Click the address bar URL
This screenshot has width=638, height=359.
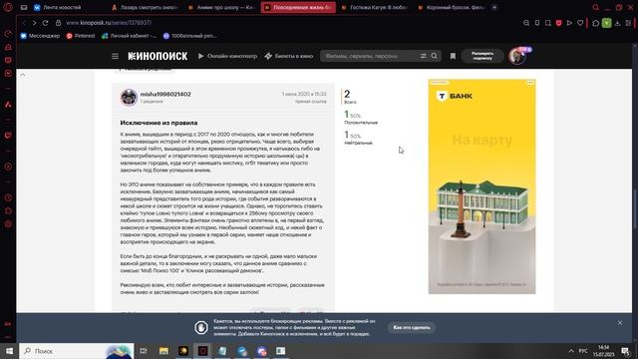click(109, 23)
